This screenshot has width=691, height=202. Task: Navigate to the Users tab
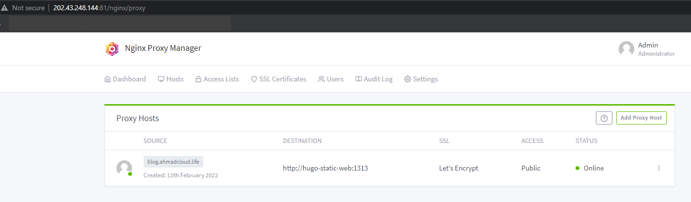(x=331, y=79)
